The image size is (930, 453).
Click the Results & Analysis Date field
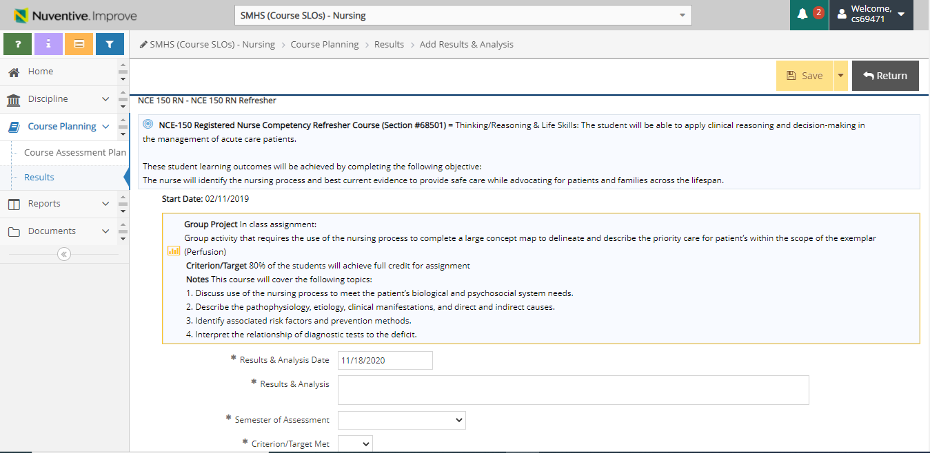385,361
